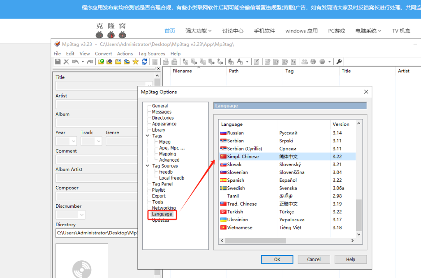
Task: Click OK in Mp3tag Options dialog
Action: pos(277,259)
